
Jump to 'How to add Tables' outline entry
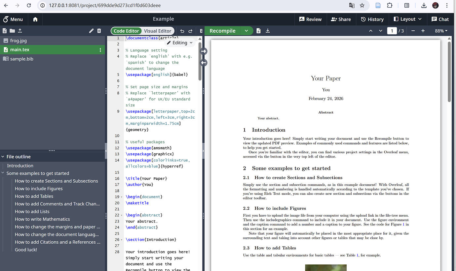[34, 196]
